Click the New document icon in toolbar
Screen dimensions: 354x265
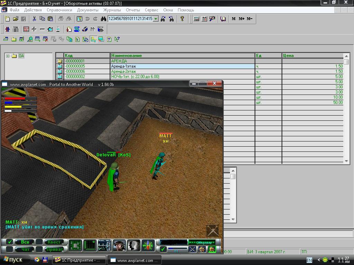tap(7, 19)
